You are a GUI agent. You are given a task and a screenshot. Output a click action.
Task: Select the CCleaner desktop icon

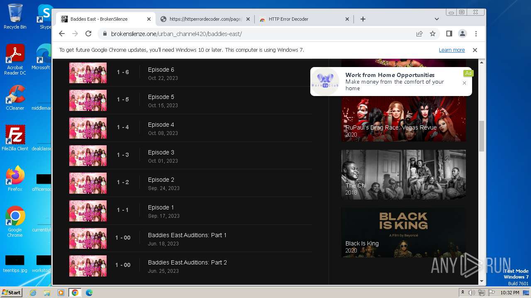click(15, 98)
